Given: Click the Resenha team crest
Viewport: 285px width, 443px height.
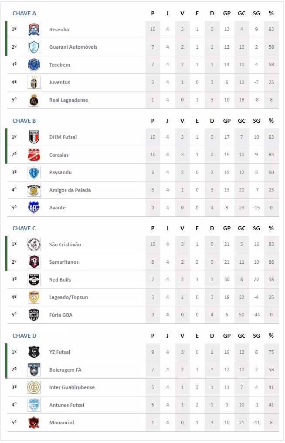Looking at the screenshot, I should coord(34,30).
